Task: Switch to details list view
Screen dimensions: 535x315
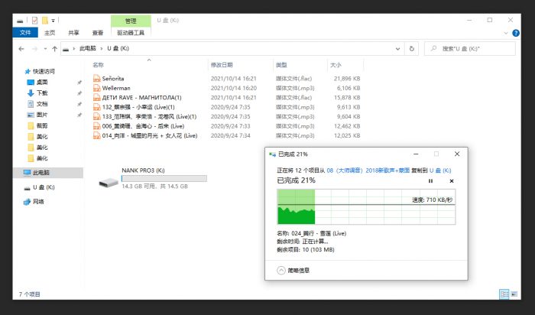Action: click(x=503, y=294)
